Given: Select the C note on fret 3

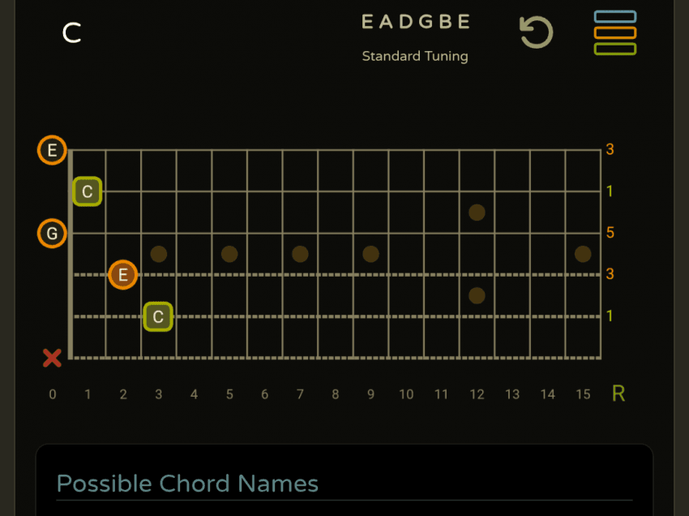Looking at the screenshot, I should click(x=158, y=316).
